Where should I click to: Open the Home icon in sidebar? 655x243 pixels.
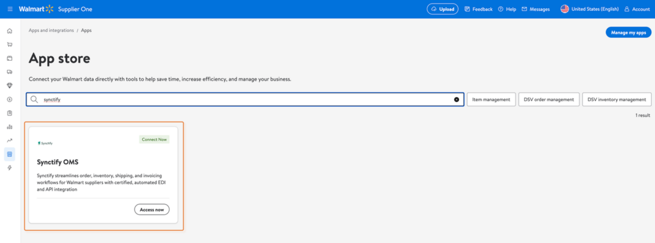[10, 31]
